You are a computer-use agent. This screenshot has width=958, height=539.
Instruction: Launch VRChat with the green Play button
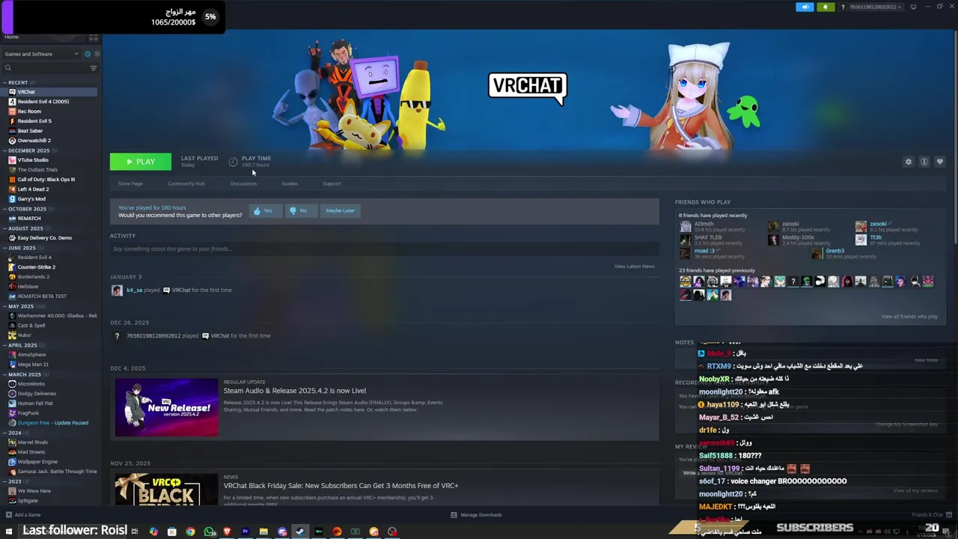(x=141, y=162)
